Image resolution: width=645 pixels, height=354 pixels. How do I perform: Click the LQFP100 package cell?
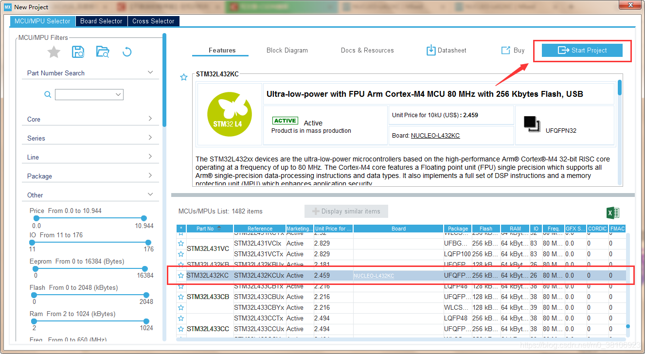click(457, 254)
